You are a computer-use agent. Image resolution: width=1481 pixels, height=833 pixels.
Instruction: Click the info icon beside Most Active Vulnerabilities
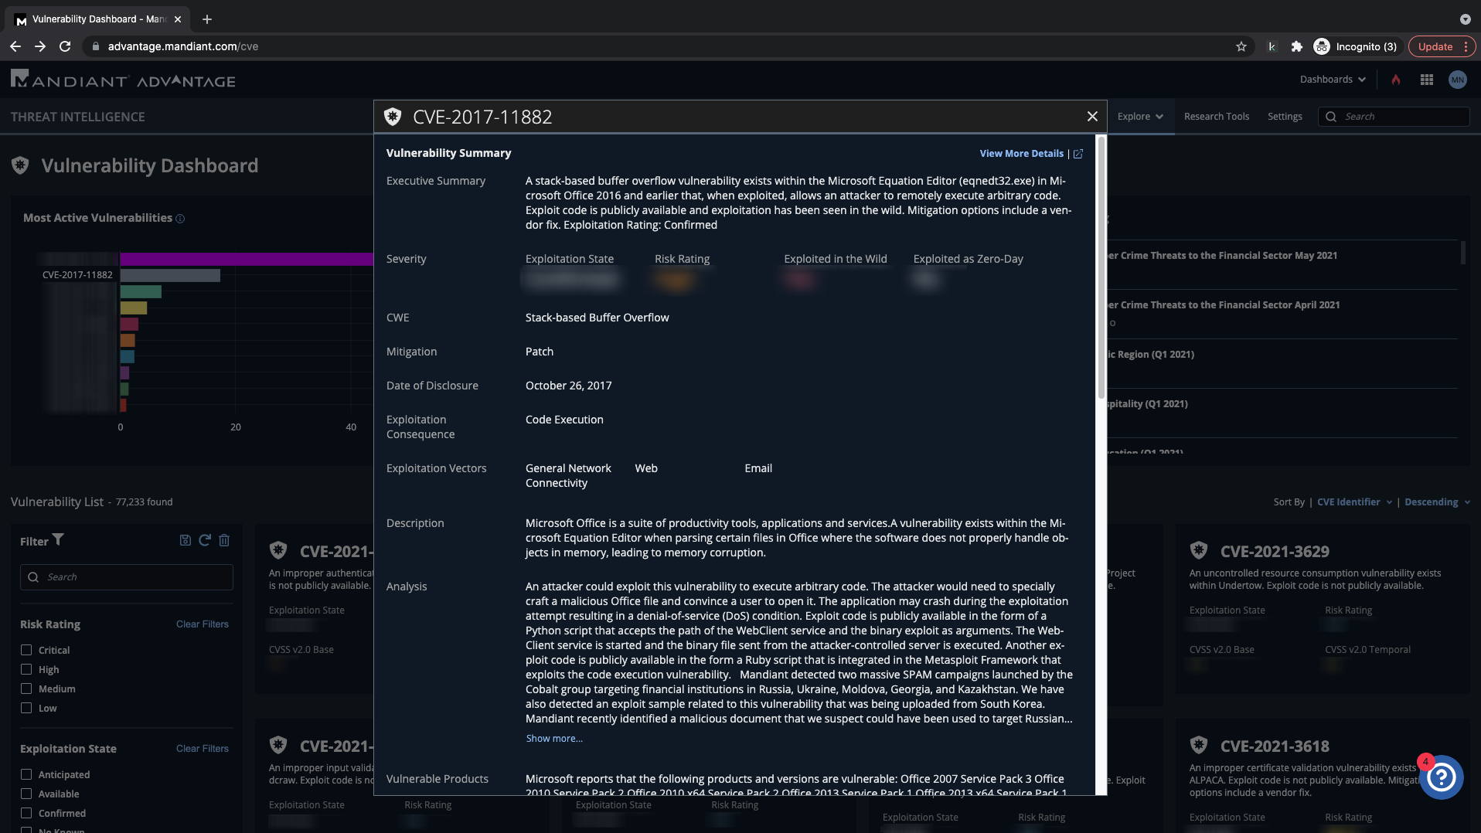coord(180,219)
